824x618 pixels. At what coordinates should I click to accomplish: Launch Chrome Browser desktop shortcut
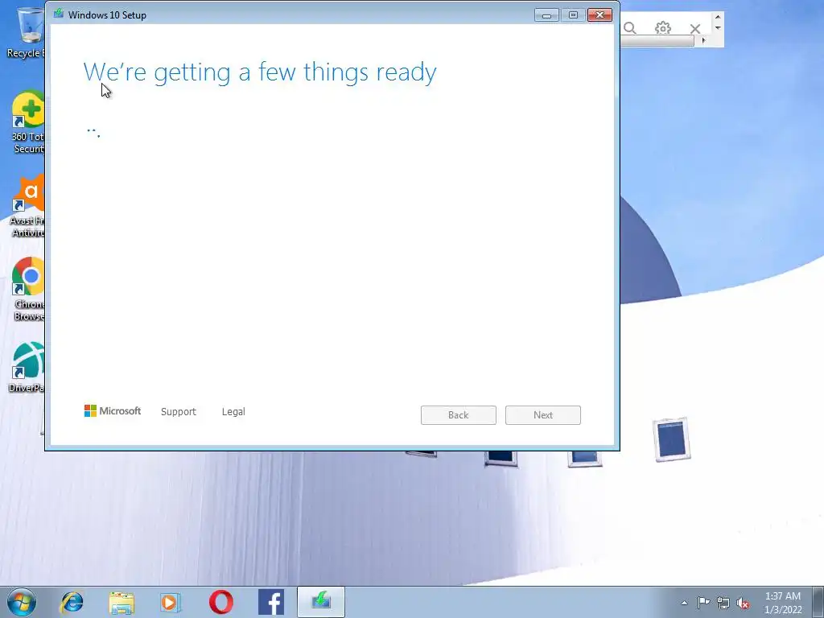click(x=27, y=289)
